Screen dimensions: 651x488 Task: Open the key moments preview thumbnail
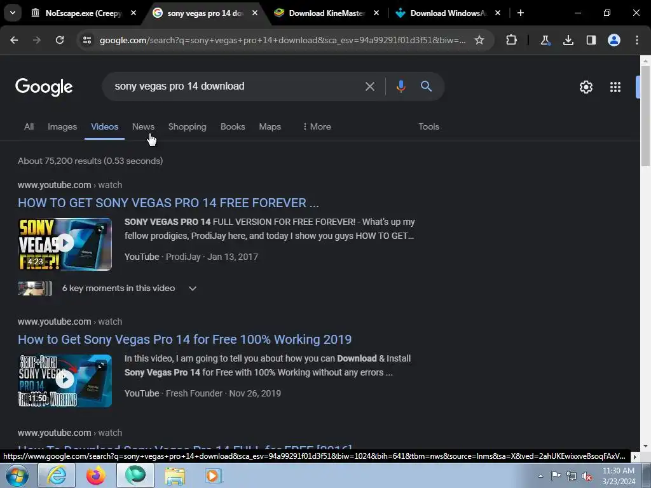[x=35, y=288]
